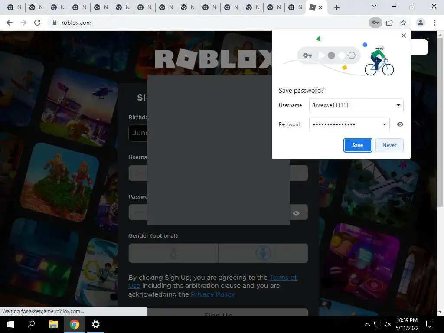The image size is (444, 333).
Task: Click the network tray icon
Action: 378,324
